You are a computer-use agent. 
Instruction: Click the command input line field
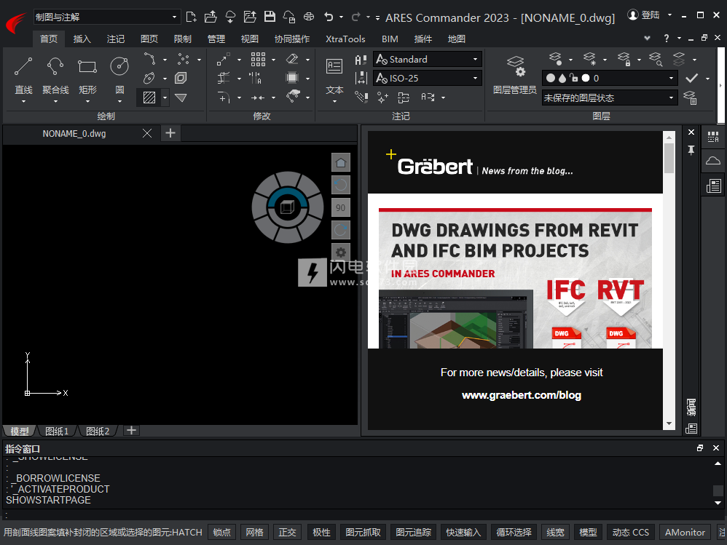click(x=361, y=515)
